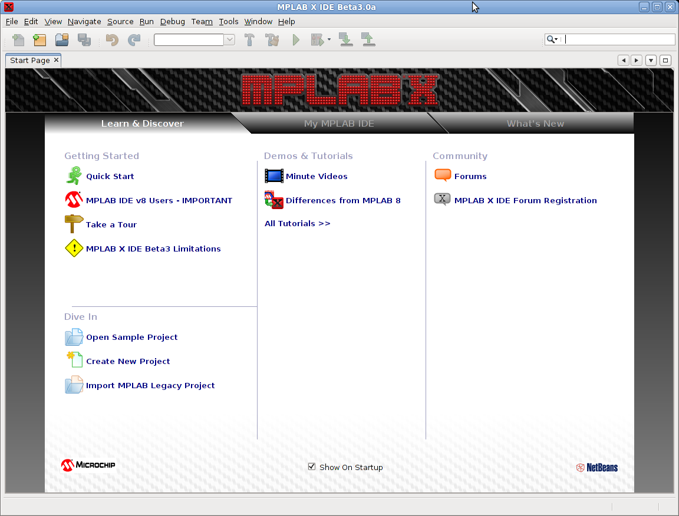Open the Navigate menu
Image resolution: width=679 pixels, height=516 pixels.
click(84, 21)
